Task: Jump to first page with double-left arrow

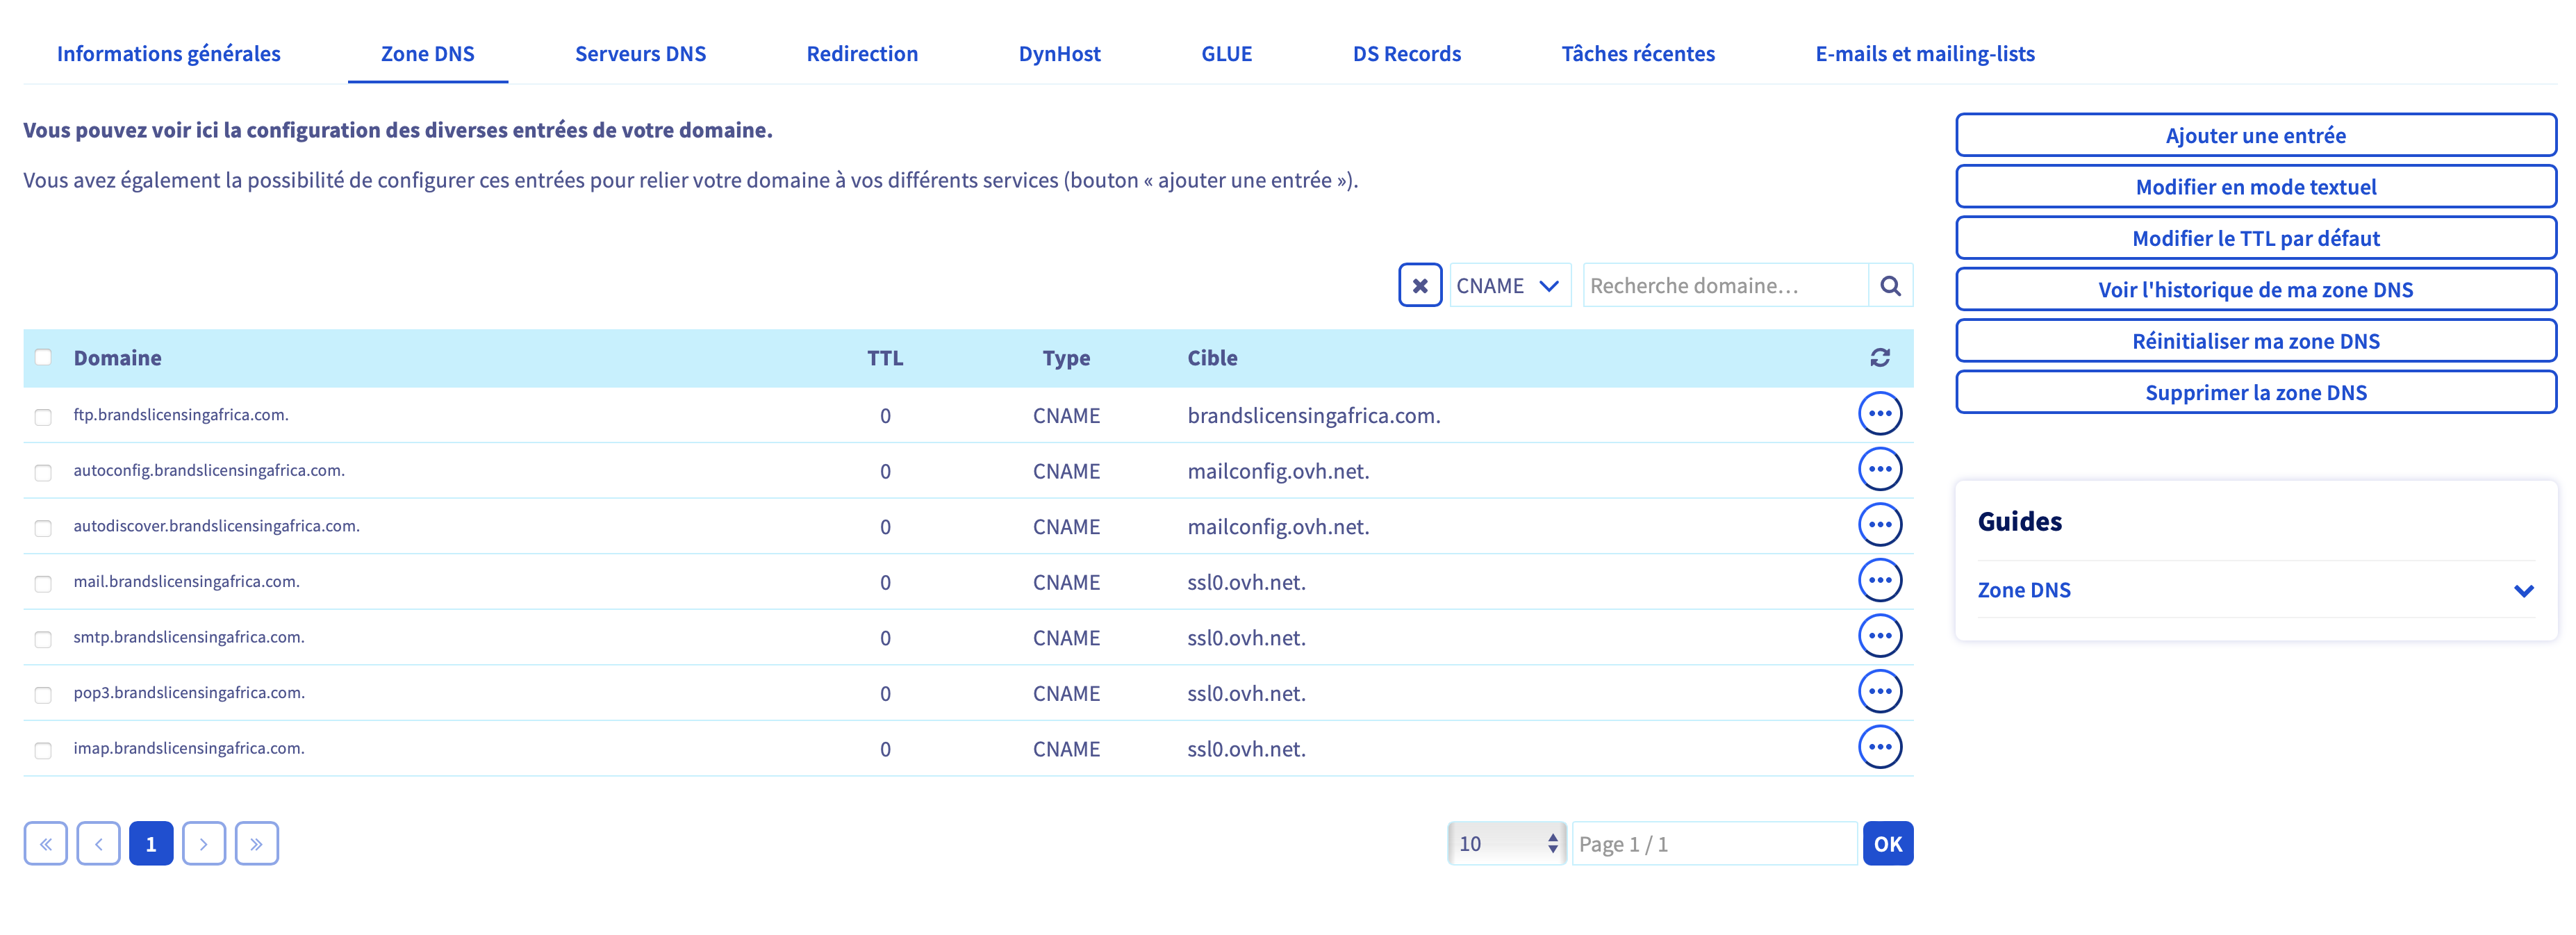Action: (46, 844)
